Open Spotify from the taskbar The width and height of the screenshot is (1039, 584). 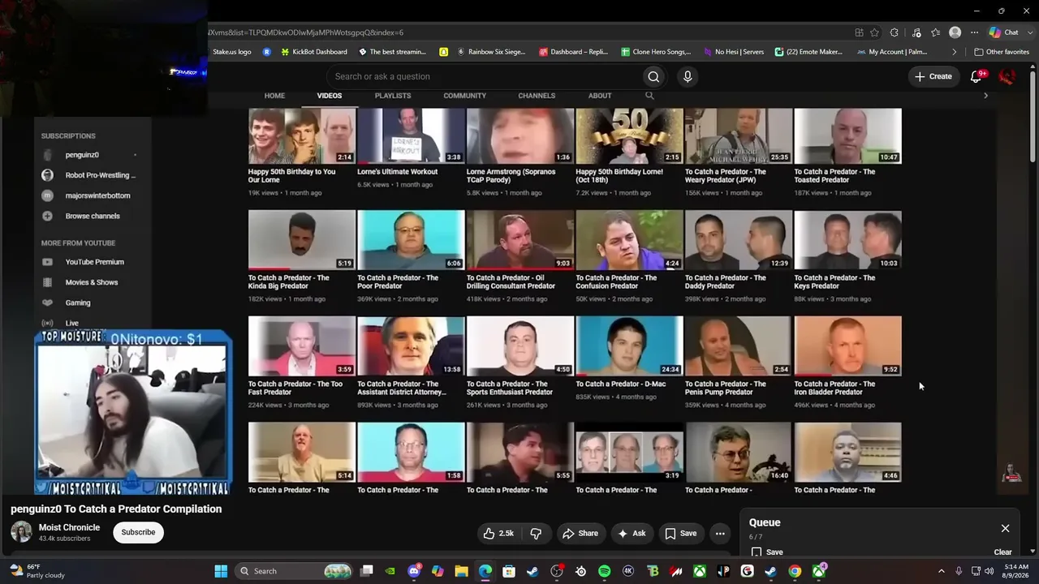tap(604, 571)
